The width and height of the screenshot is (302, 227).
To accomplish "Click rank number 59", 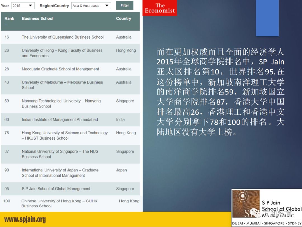I will point(7,101).
